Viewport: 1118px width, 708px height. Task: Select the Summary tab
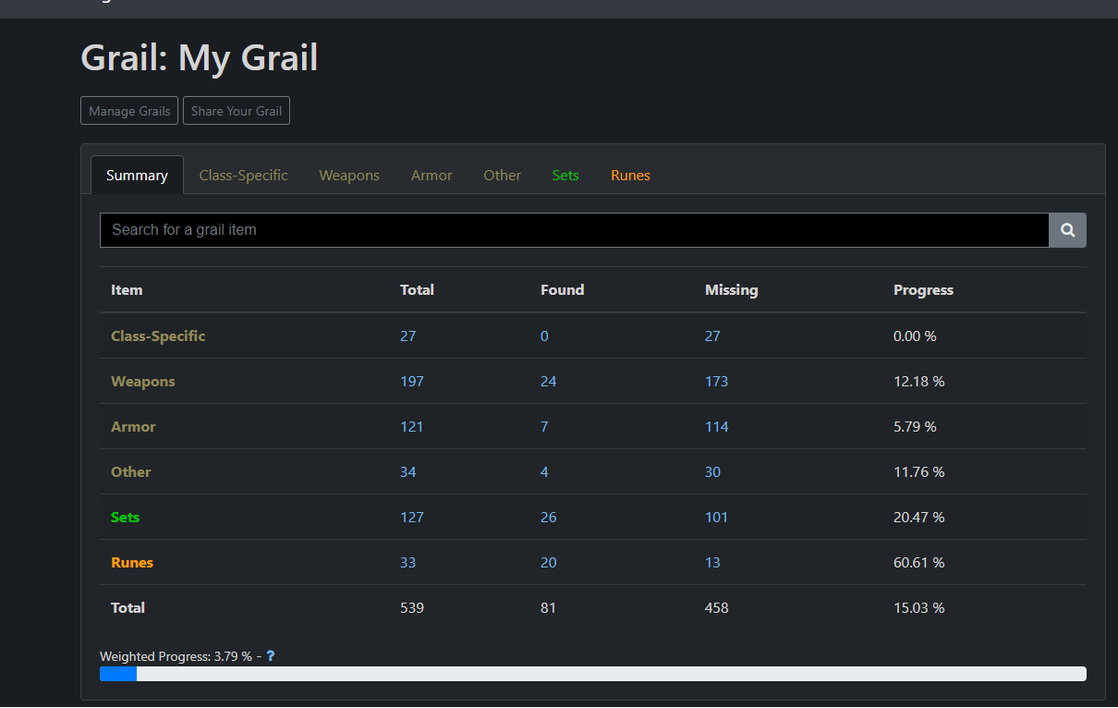pos(137,176)
